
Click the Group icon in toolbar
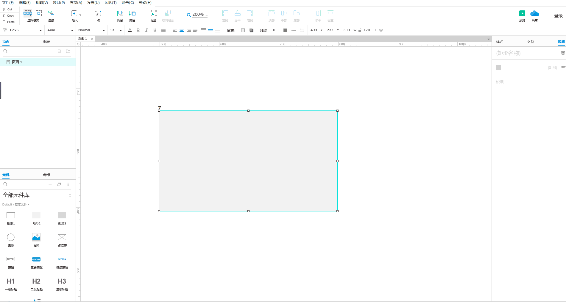point(153,13)
